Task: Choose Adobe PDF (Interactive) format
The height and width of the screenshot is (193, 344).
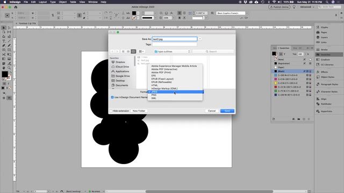Action: (164, 69)
